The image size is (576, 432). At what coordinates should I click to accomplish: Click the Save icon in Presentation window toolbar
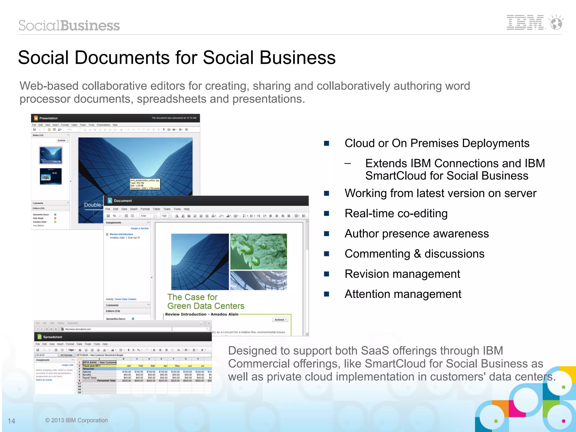(x=34, y=130)
